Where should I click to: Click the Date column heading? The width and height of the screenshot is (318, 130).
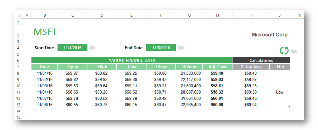pyautogui.click(x=44, y=67)
